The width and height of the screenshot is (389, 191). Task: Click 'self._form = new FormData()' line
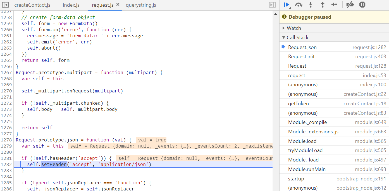pos(59,23)
